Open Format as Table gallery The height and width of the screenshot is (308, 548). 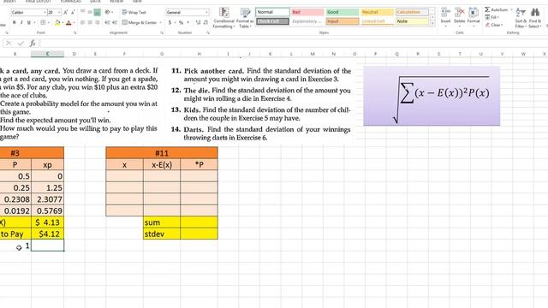click(245, 18)
